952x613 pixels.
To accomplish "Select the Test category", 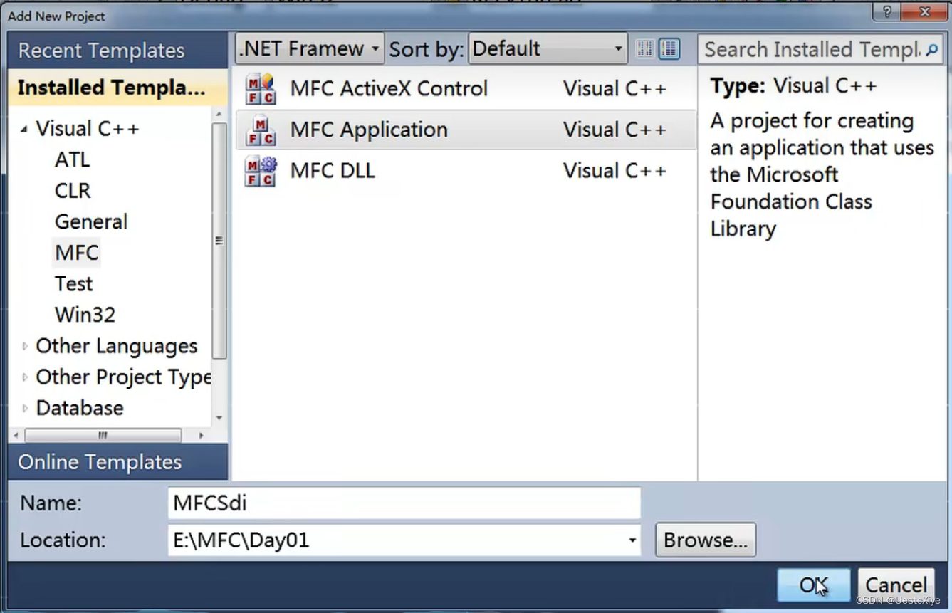I will 74,283.
